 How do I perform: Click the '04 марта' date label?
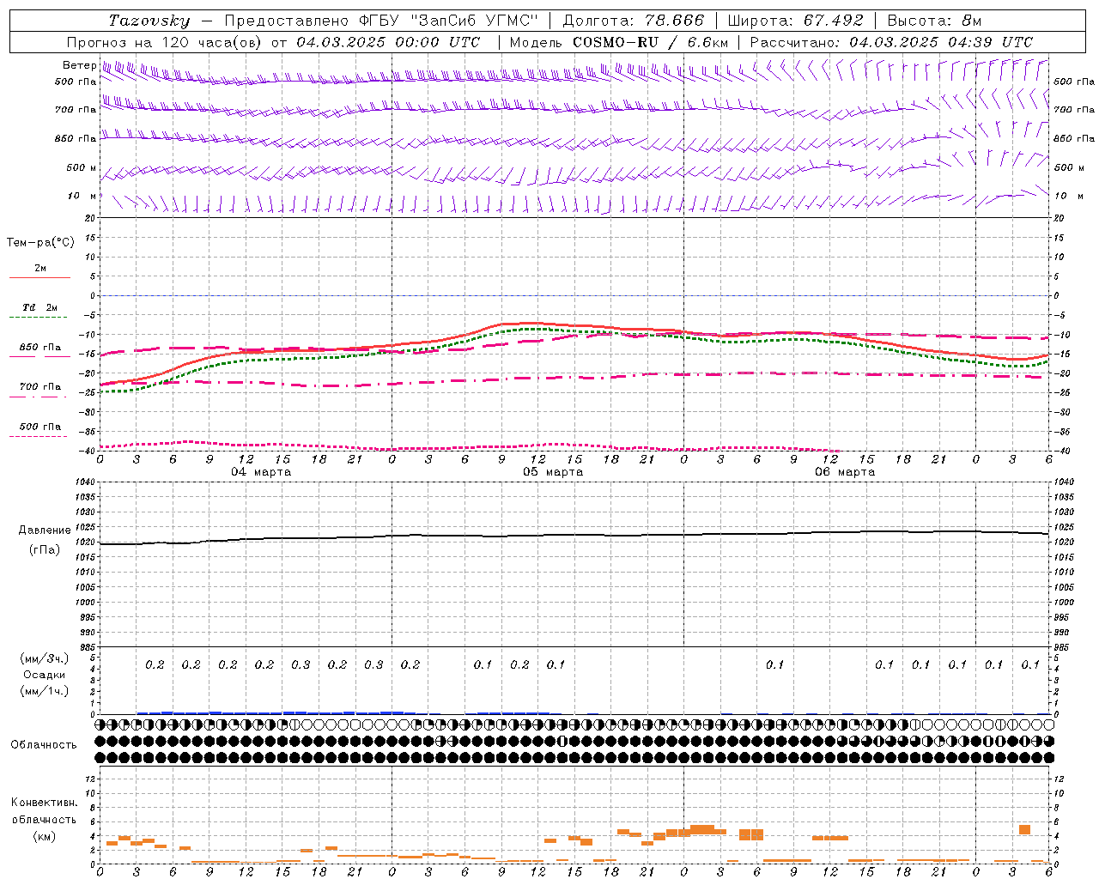click(261, 472)
